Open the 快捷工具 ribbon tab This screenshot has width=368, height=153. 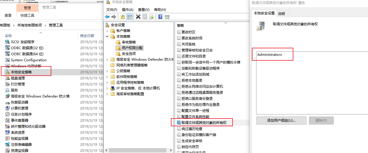click(27, 15)
